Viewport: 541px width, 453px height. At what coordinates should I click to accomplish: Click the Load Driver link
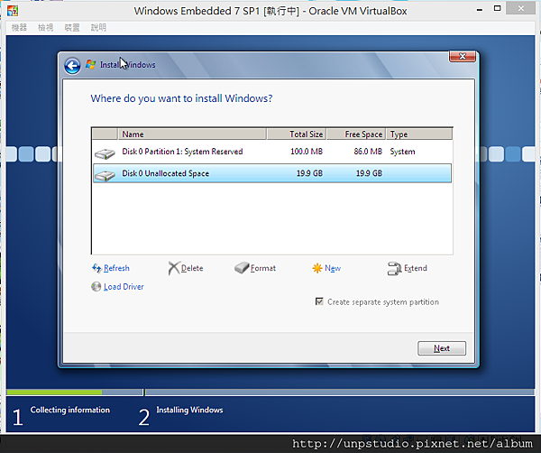point(124,287)
